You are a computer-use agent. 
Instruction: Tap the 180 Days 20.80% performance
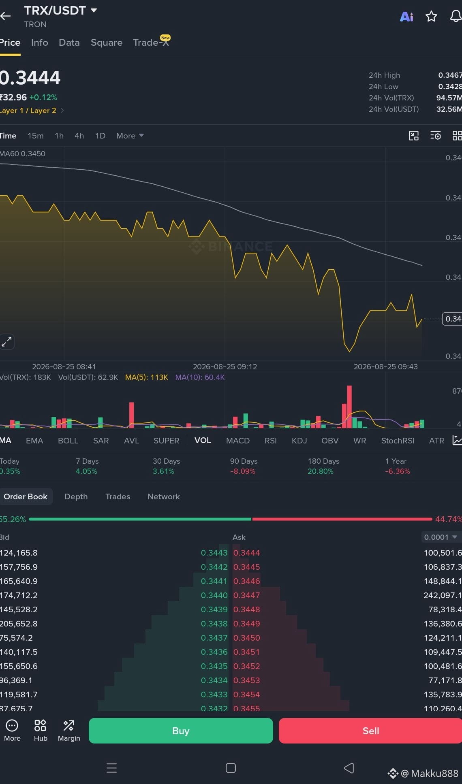pos(323,466)
